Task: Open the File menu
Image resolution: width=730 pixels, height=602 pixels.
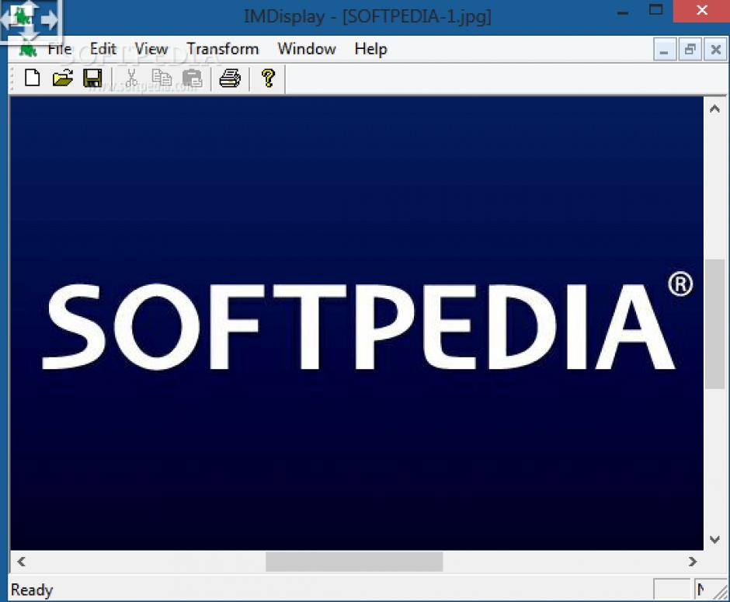Action: (x=60, y=49)
